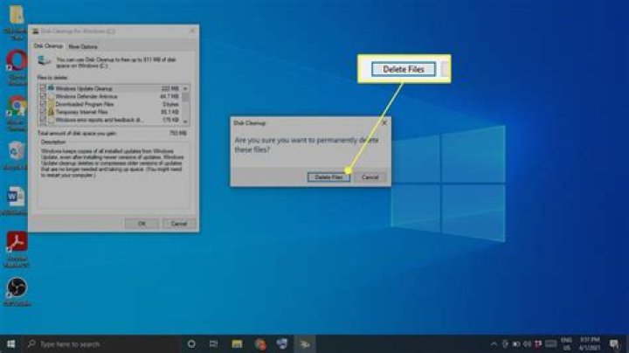The width and height of the screenshot is (629, 353).
Task: Click the Windows Update Cleanup item icon
Action: coord(51,88)
